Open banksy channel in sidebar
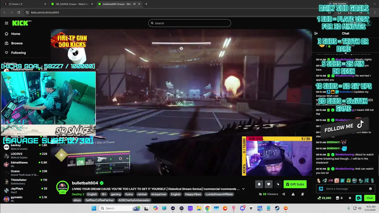 pos(25,147)
